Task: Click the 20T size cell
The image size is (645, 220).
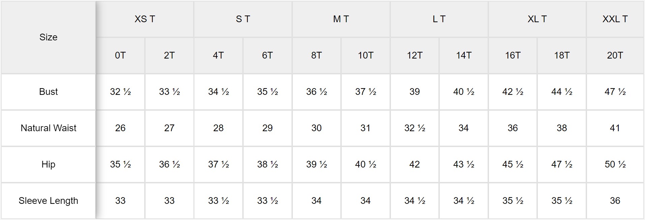Action: 615,56
